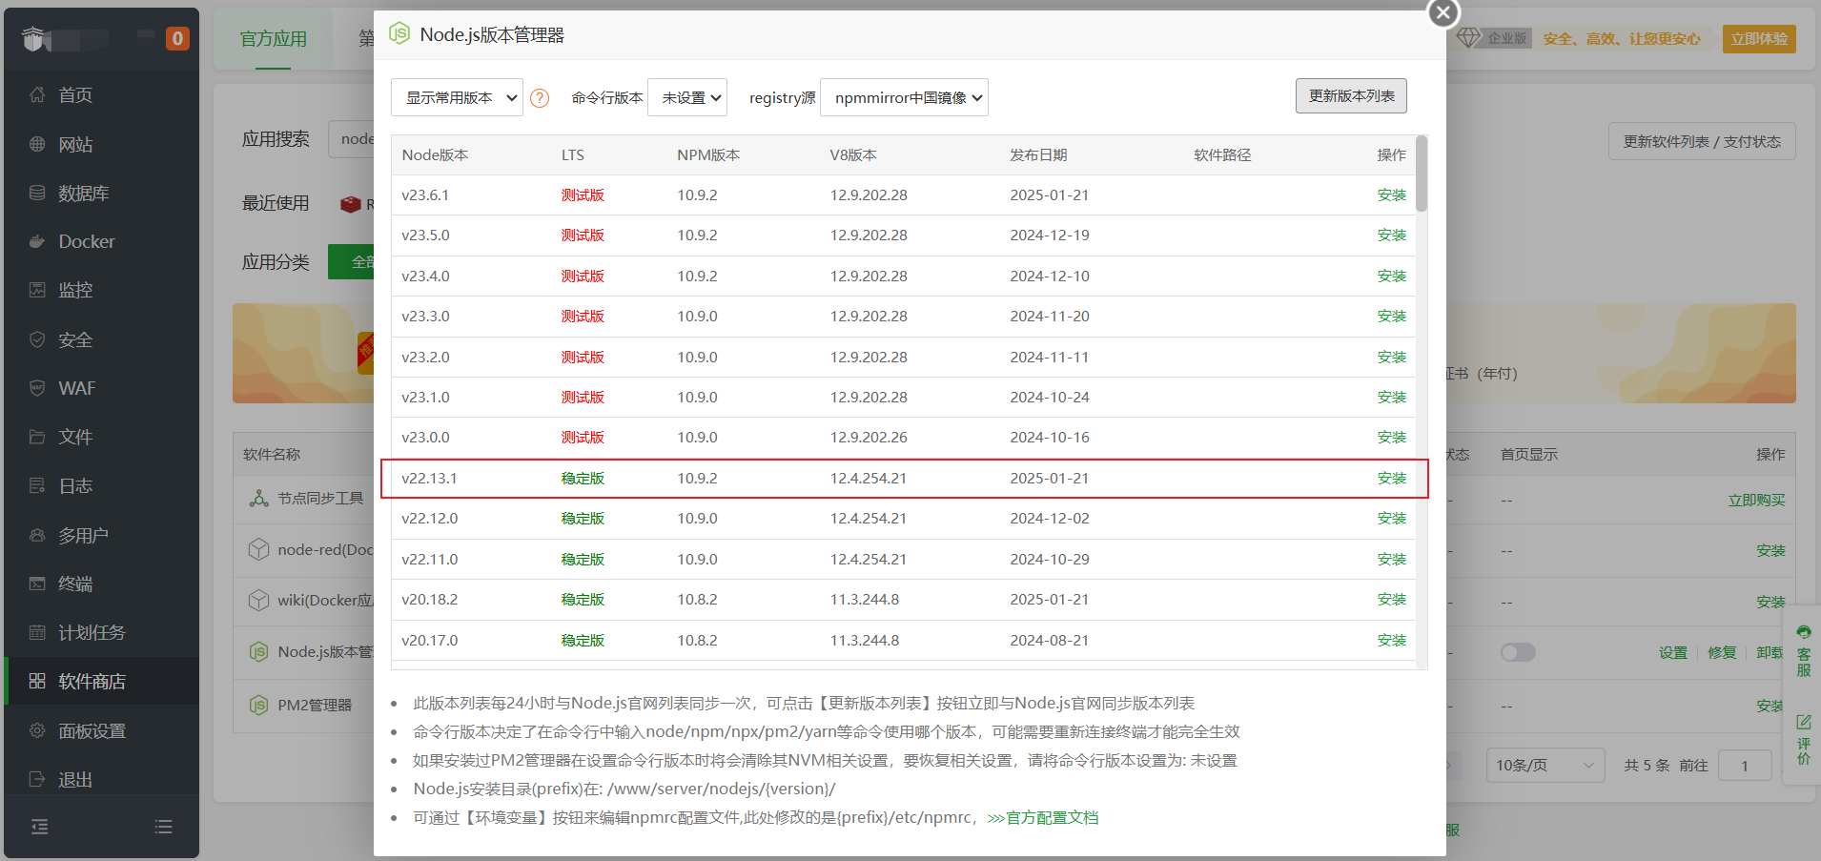Open the 数据库 database sidebar item

pos(101,193)
